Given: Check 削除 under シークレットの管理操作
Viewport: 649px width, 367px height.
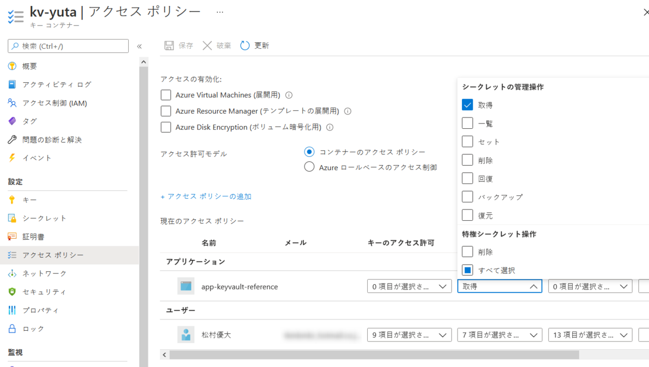Looking at the screenshot, I should pyautogui.click(x=467, y=160).
